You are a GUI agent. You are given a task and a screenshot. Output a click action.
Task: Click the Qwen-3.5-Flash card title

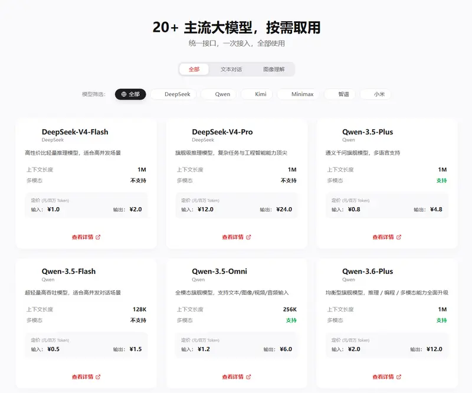(68, 271)
